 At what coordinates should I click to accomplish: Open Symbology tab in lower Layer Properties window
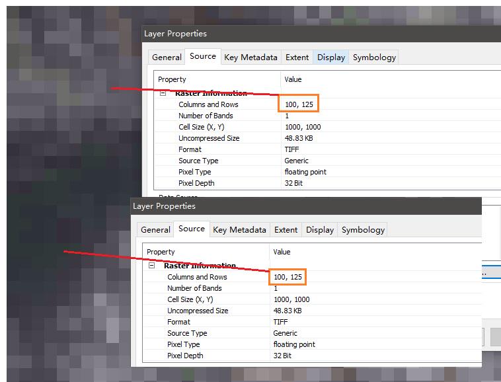(363, 230)
